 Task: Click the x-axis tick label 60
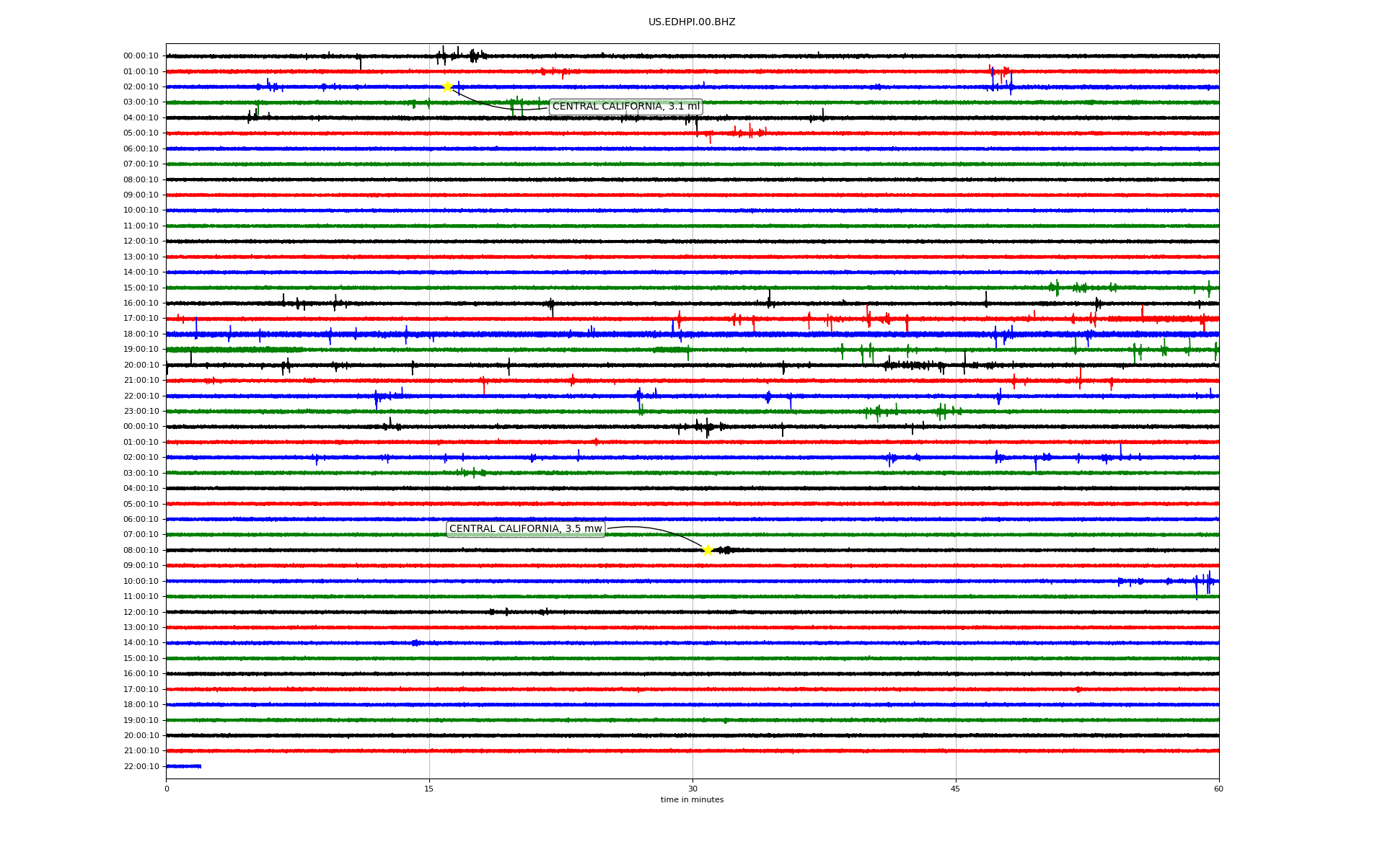click(1218, 789)
